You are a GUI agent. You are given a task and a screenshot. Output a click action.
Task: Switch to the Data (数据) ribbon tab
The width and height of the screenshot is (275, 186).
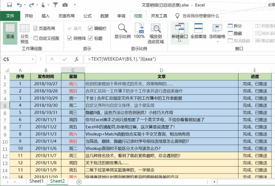(104, 16)
